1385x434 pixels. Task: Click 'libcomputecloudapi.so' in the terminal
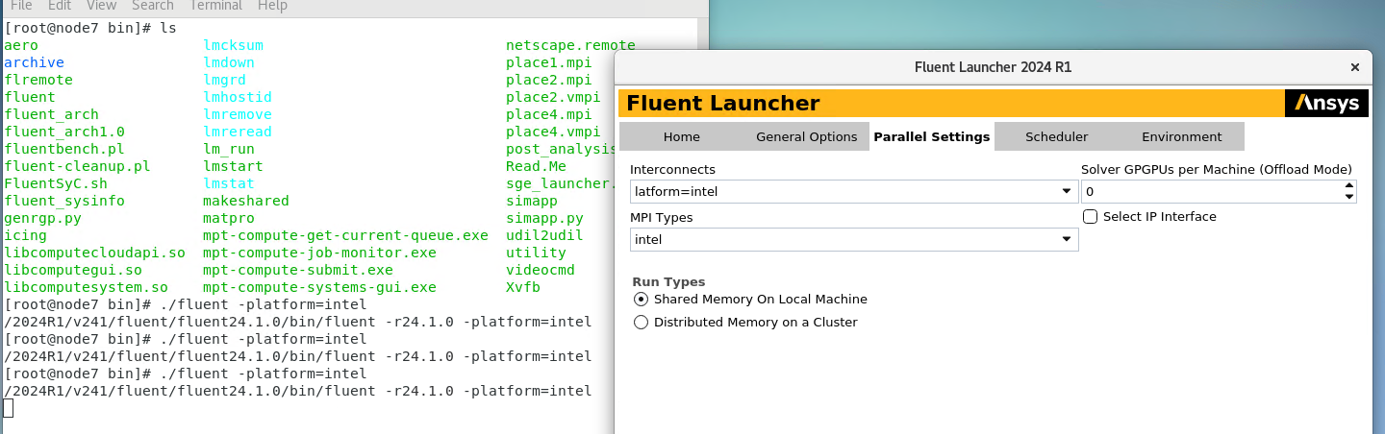[x=94, y=253]
